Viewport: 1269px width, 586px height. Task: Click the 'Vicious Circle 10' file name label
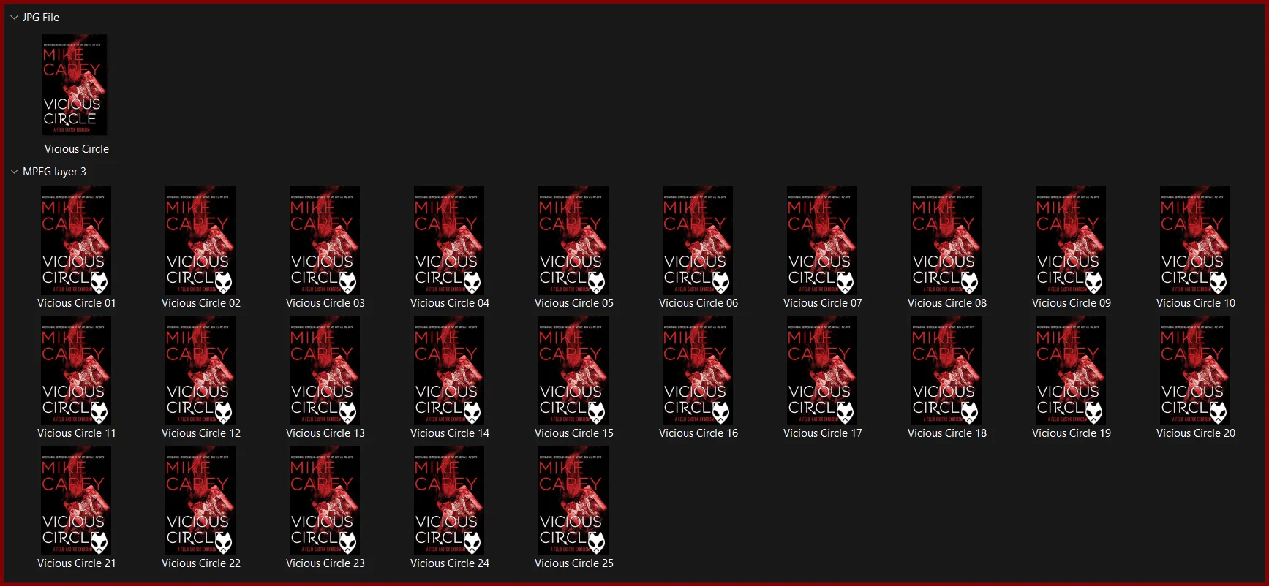1196,303
